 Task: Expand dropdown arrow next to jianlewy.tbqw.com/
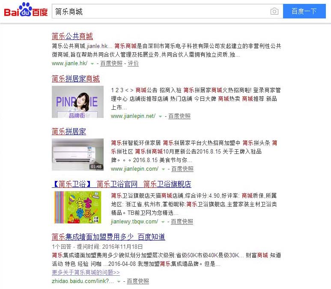tap(163, 222)
